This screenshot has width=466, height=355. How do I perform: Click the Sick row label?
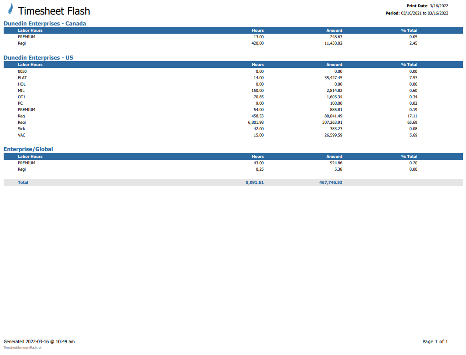point(21,129)
